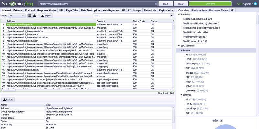Sort by the Content column header

tap(114, 21)
